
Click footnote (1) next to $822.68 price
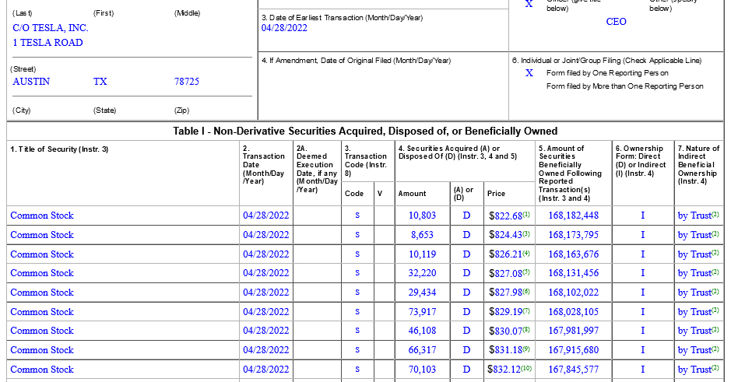tap(526, 214)
